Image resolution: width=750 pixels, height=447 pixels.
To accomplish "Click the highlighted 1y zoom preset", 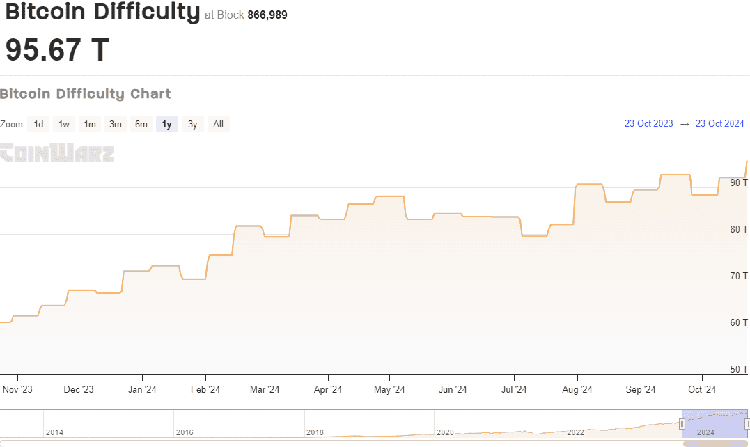I will 166,124.
